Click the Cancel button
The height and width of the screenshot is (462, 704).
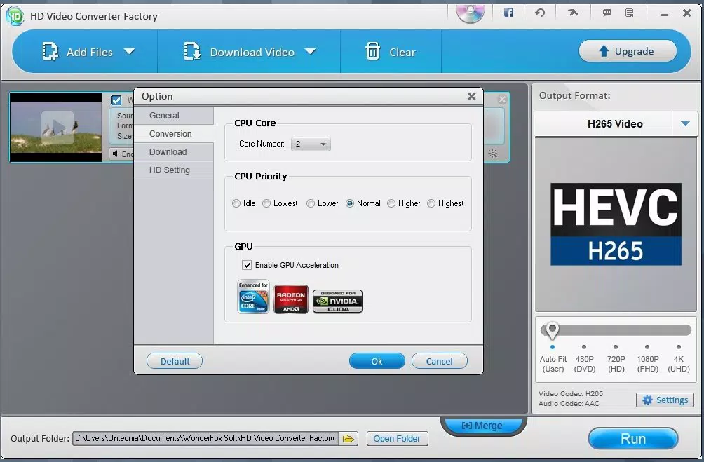click(x=440, y=361)
